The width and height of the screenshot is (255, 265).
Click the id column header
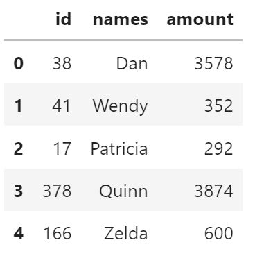click(64, 19)
